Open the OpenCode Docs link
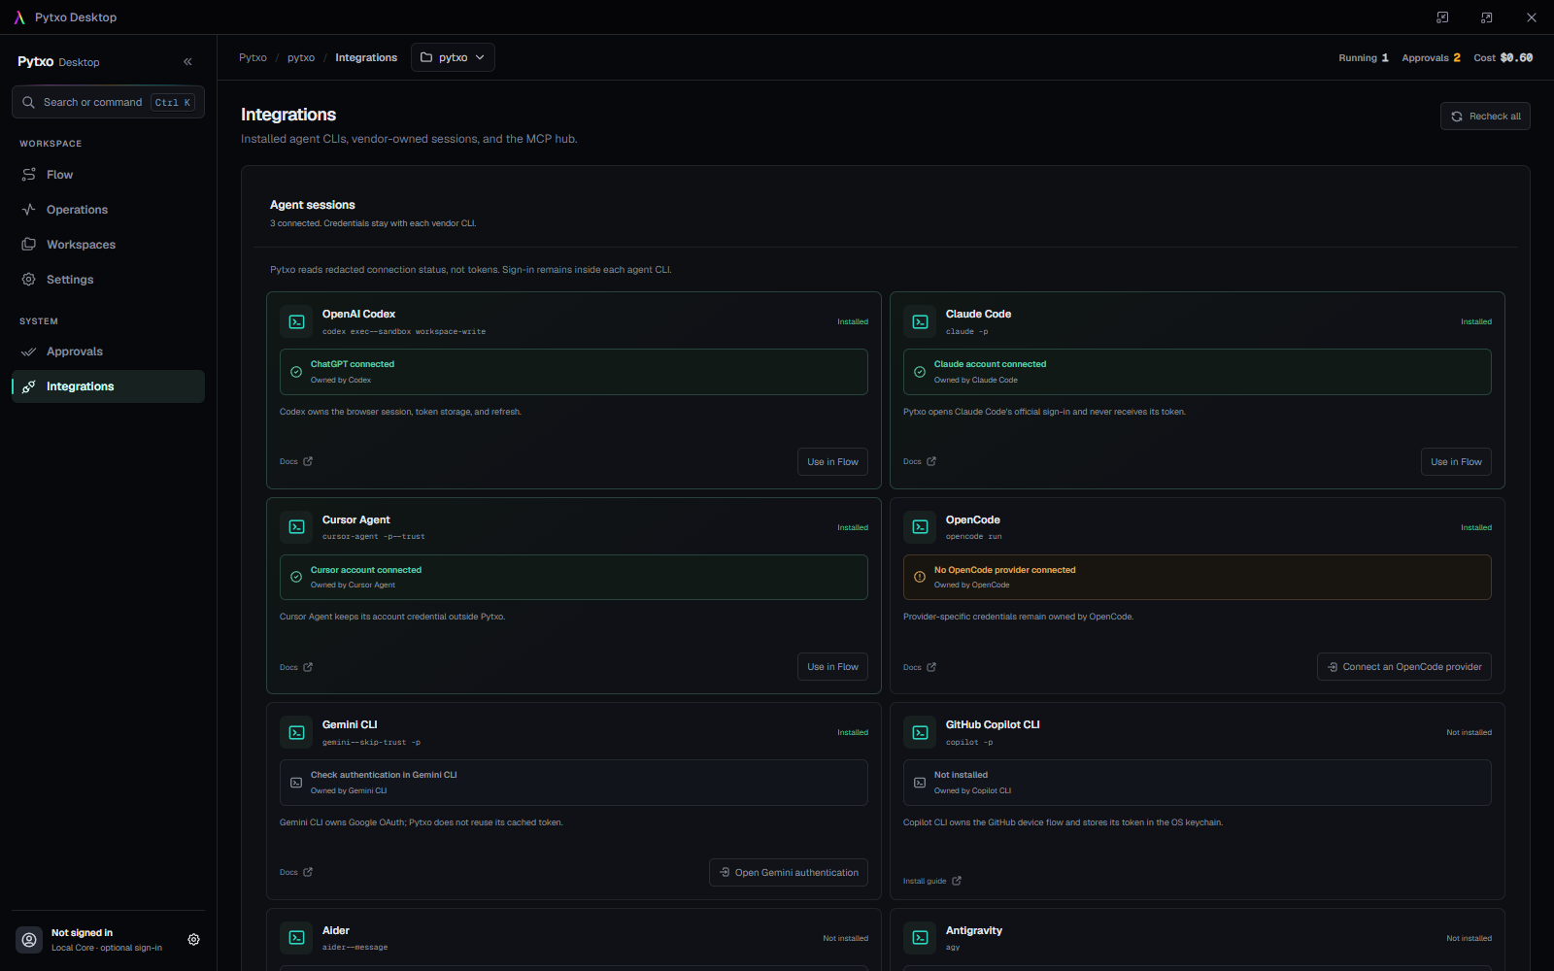This screenshot has width=1554, height=971. 920,667
